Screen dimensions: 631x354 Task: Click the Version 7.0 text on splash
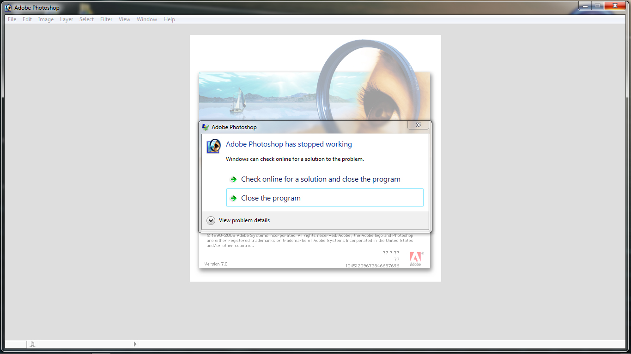coord(216,264)
